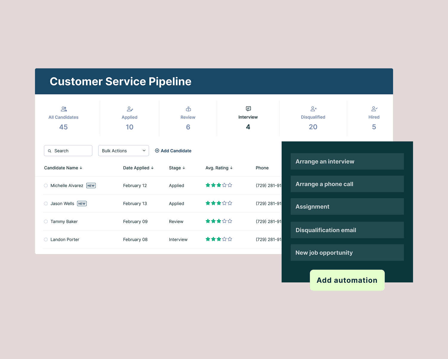
Task: Click the All Candidates people icon
Action: click(x=63, y=109)
